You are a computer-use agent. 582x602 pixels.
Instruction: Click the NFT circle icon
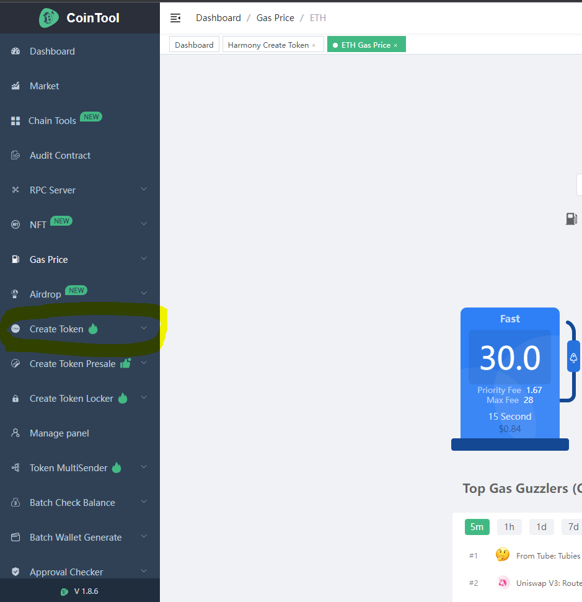pos(15,224)
